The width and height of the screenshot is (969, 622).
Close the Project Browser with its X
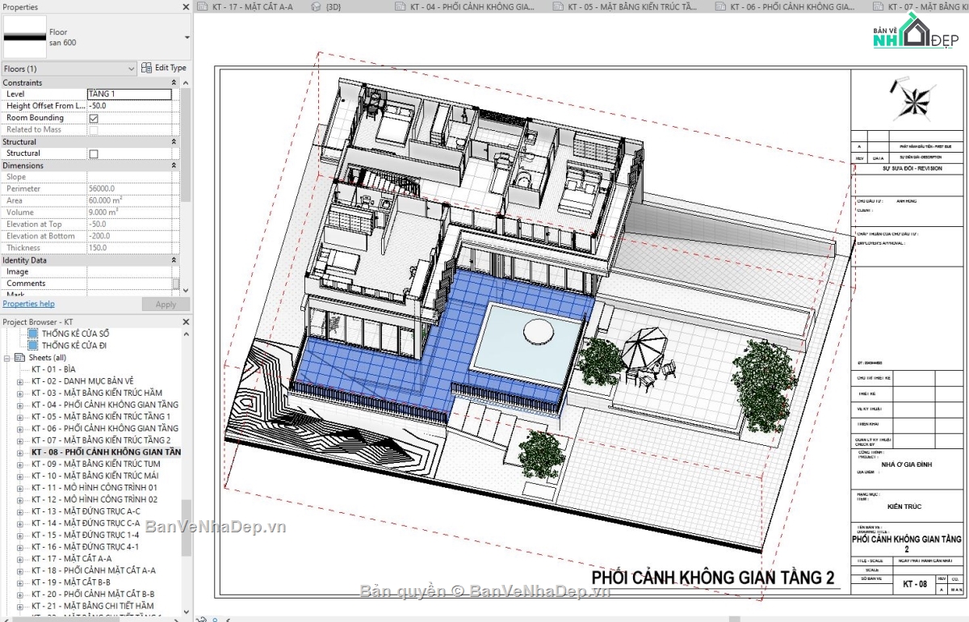pyautogui.click(x=187, y=322)
